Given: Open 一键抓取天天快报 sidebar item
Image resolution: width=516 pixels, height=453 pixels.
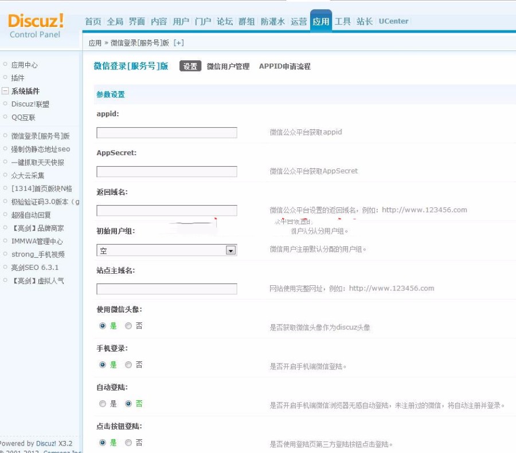Looking at the screenshot, I should (37, 162).
